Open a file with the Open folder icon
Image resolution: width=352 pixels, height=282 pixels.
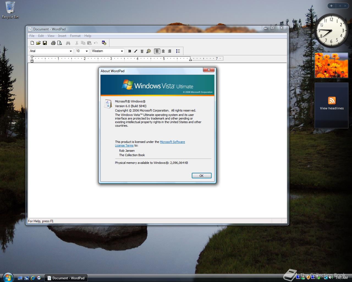pos(38,43)
